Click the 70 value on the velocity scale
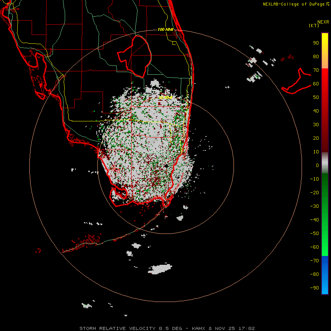Viewport: 331px width, 331px height. coord(316,70)
